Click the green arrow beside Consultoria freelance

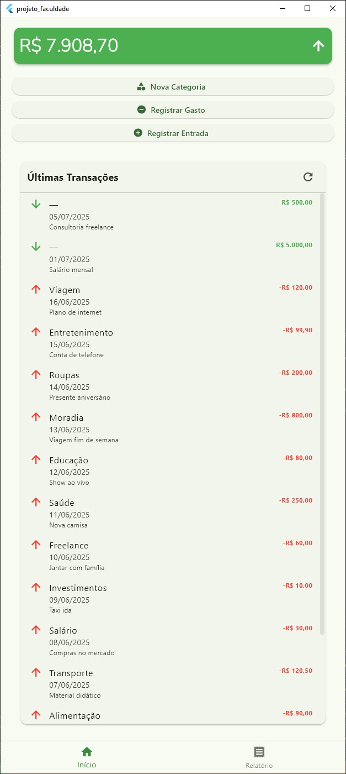click(36, 204)
